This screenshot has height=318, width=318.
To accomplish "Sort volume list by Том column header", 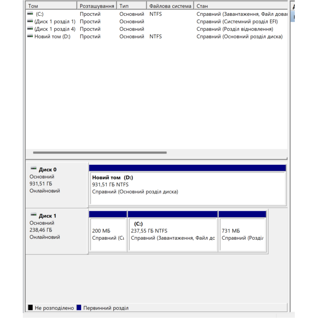I will click(51, 6).
